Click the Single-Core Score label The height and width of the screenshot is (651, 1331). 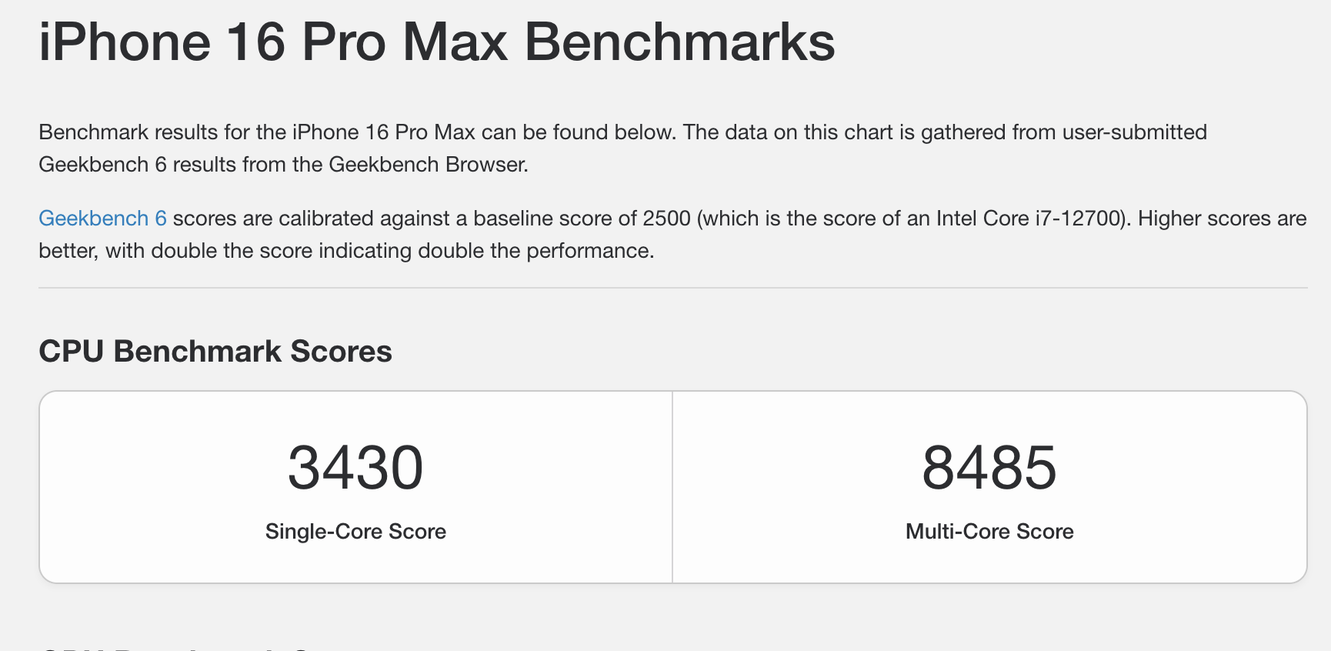(x=355, y=532)
